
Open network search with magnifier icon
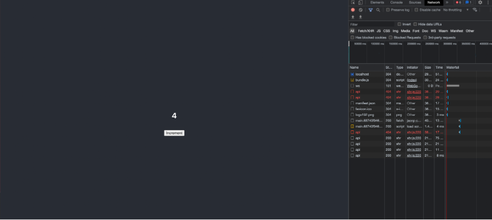[378, 10]
